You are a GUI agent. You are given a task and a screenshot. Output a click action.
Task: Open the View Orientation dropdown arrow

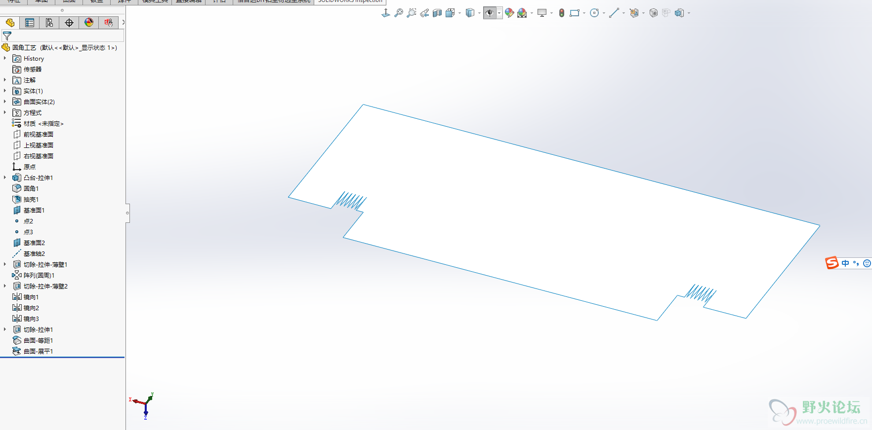(x=459, y=13)
